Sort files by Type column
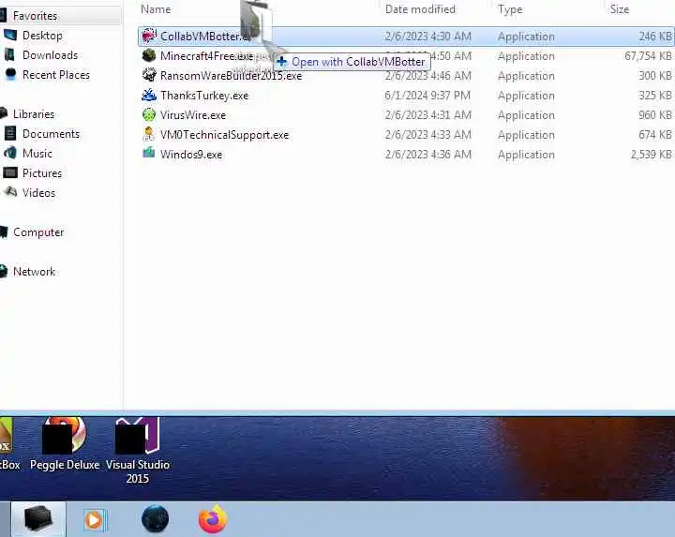Image resolution: width=675 pixels, height=537 pixels. (510, 9)
